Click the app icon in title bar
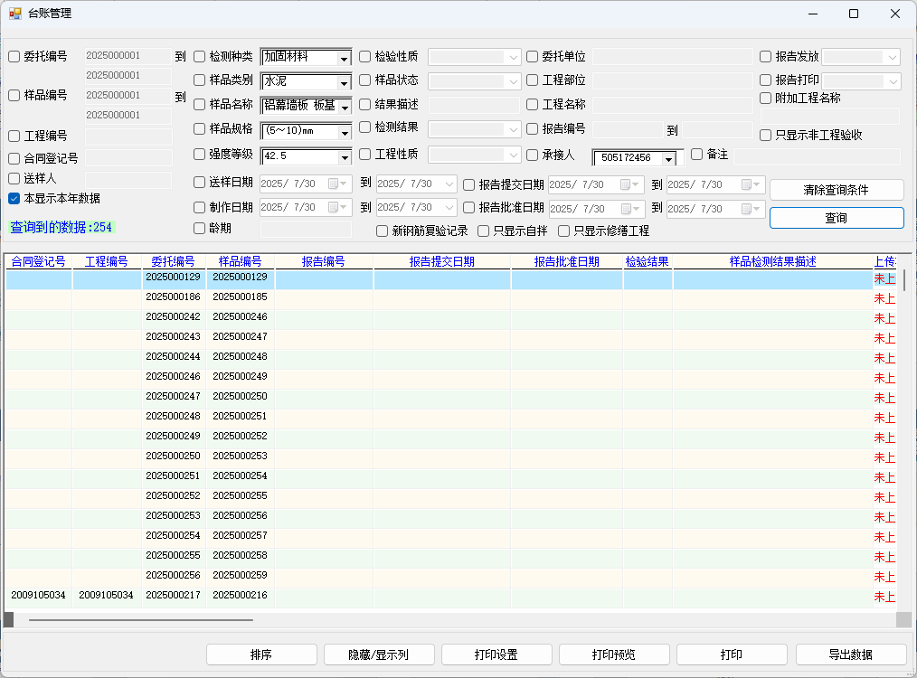 tap(14, 14)
